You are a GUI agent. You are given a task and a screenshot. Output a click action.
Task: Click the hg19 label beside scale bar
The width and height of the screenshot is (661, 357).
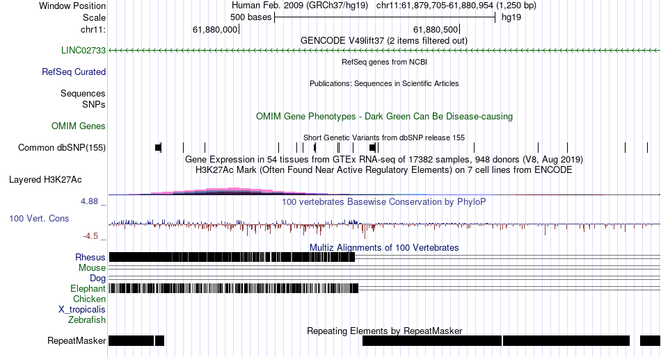pos(511,17)
